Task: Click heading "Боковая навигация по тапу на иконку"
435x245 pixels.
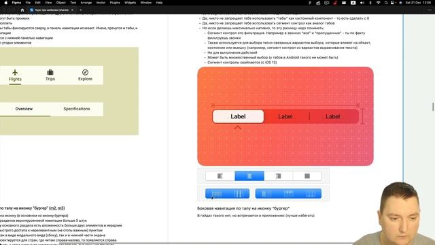Action: (x=243, y=208)
